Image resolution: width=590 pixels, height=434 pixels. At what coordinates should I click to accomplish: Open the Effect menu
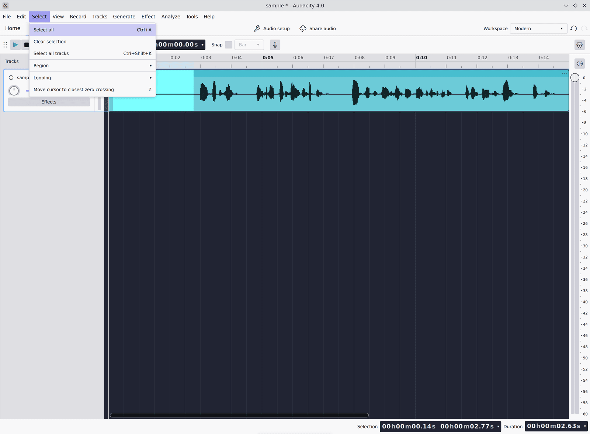pyautogui.click(x=149, y=17)
